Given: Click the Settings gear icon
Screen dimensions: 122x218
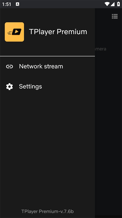Looking at the screenshot, I should (10, 86).
